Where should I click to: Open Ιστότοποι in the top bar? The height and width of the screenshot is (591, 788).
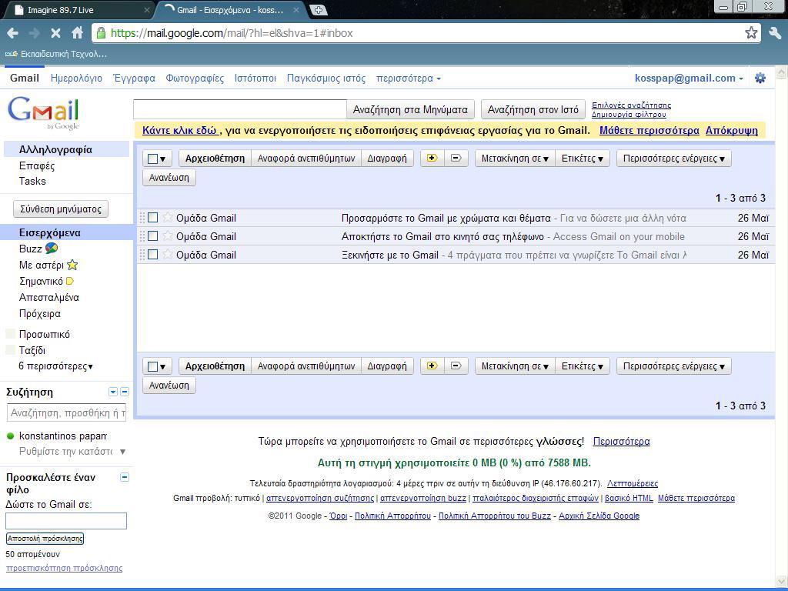coord(255,78)
